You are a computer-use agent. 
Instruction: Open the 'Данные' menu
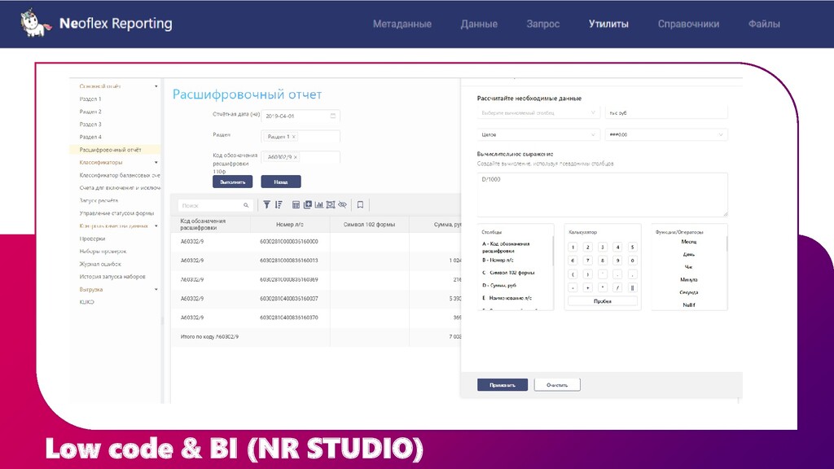pyautogui.click(x=479, y=24)
